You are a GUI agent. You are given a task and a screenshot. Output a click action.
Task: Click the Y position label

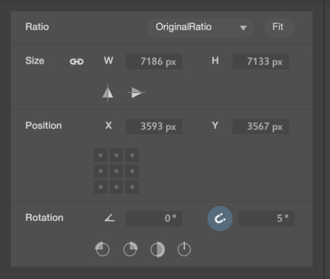tap(215, 126)
